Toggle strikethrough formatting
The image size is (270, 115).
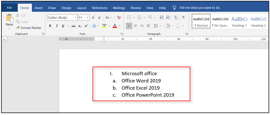(x=73, y=26)
